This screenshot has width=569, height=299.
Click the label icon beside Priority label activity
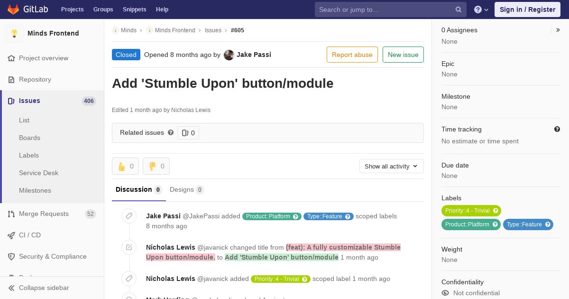[129, 279]
